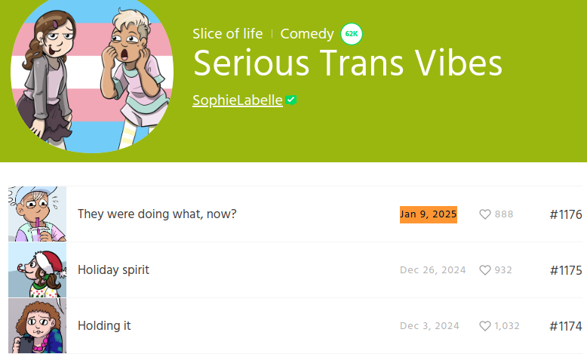
Task: Open the SophieLabelle creator profile link
Action: pos(238,100)
